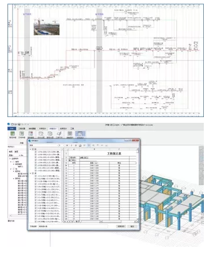
Task: Toggle the first group's parent checkbox in dialog tree
Action: point(33,149)
